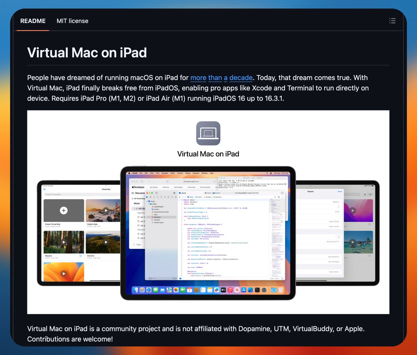Play the purple Monterey wallpaper virtual Mac
417x355 pixels.
pos(353,210)
